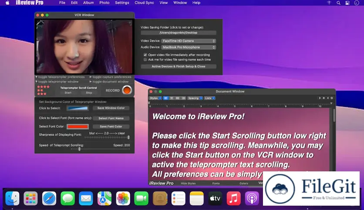The image size is (364, 210).
Task: Open the Apple menu
Action: click(x=7, y=3)
